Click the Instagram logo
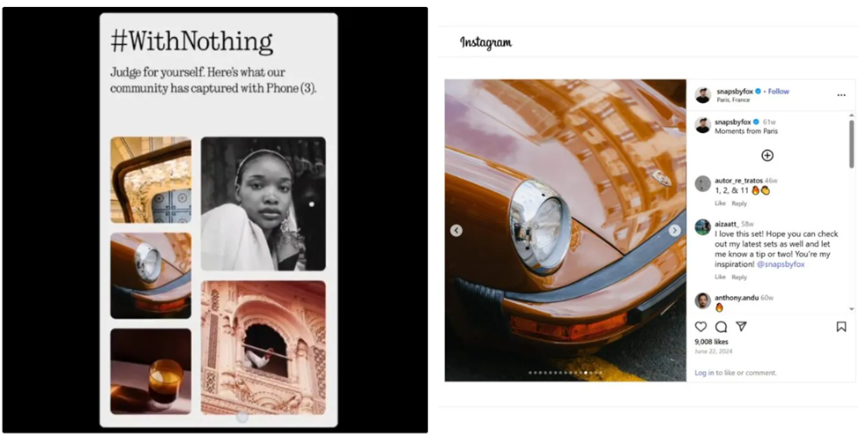 pyautogui.click(x=486, y=42)
